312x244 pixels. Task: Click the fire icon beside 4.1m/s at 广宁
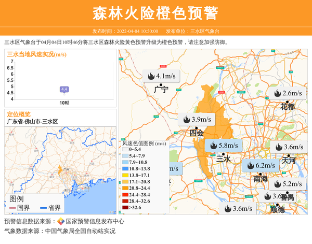[x=151, y=76]
